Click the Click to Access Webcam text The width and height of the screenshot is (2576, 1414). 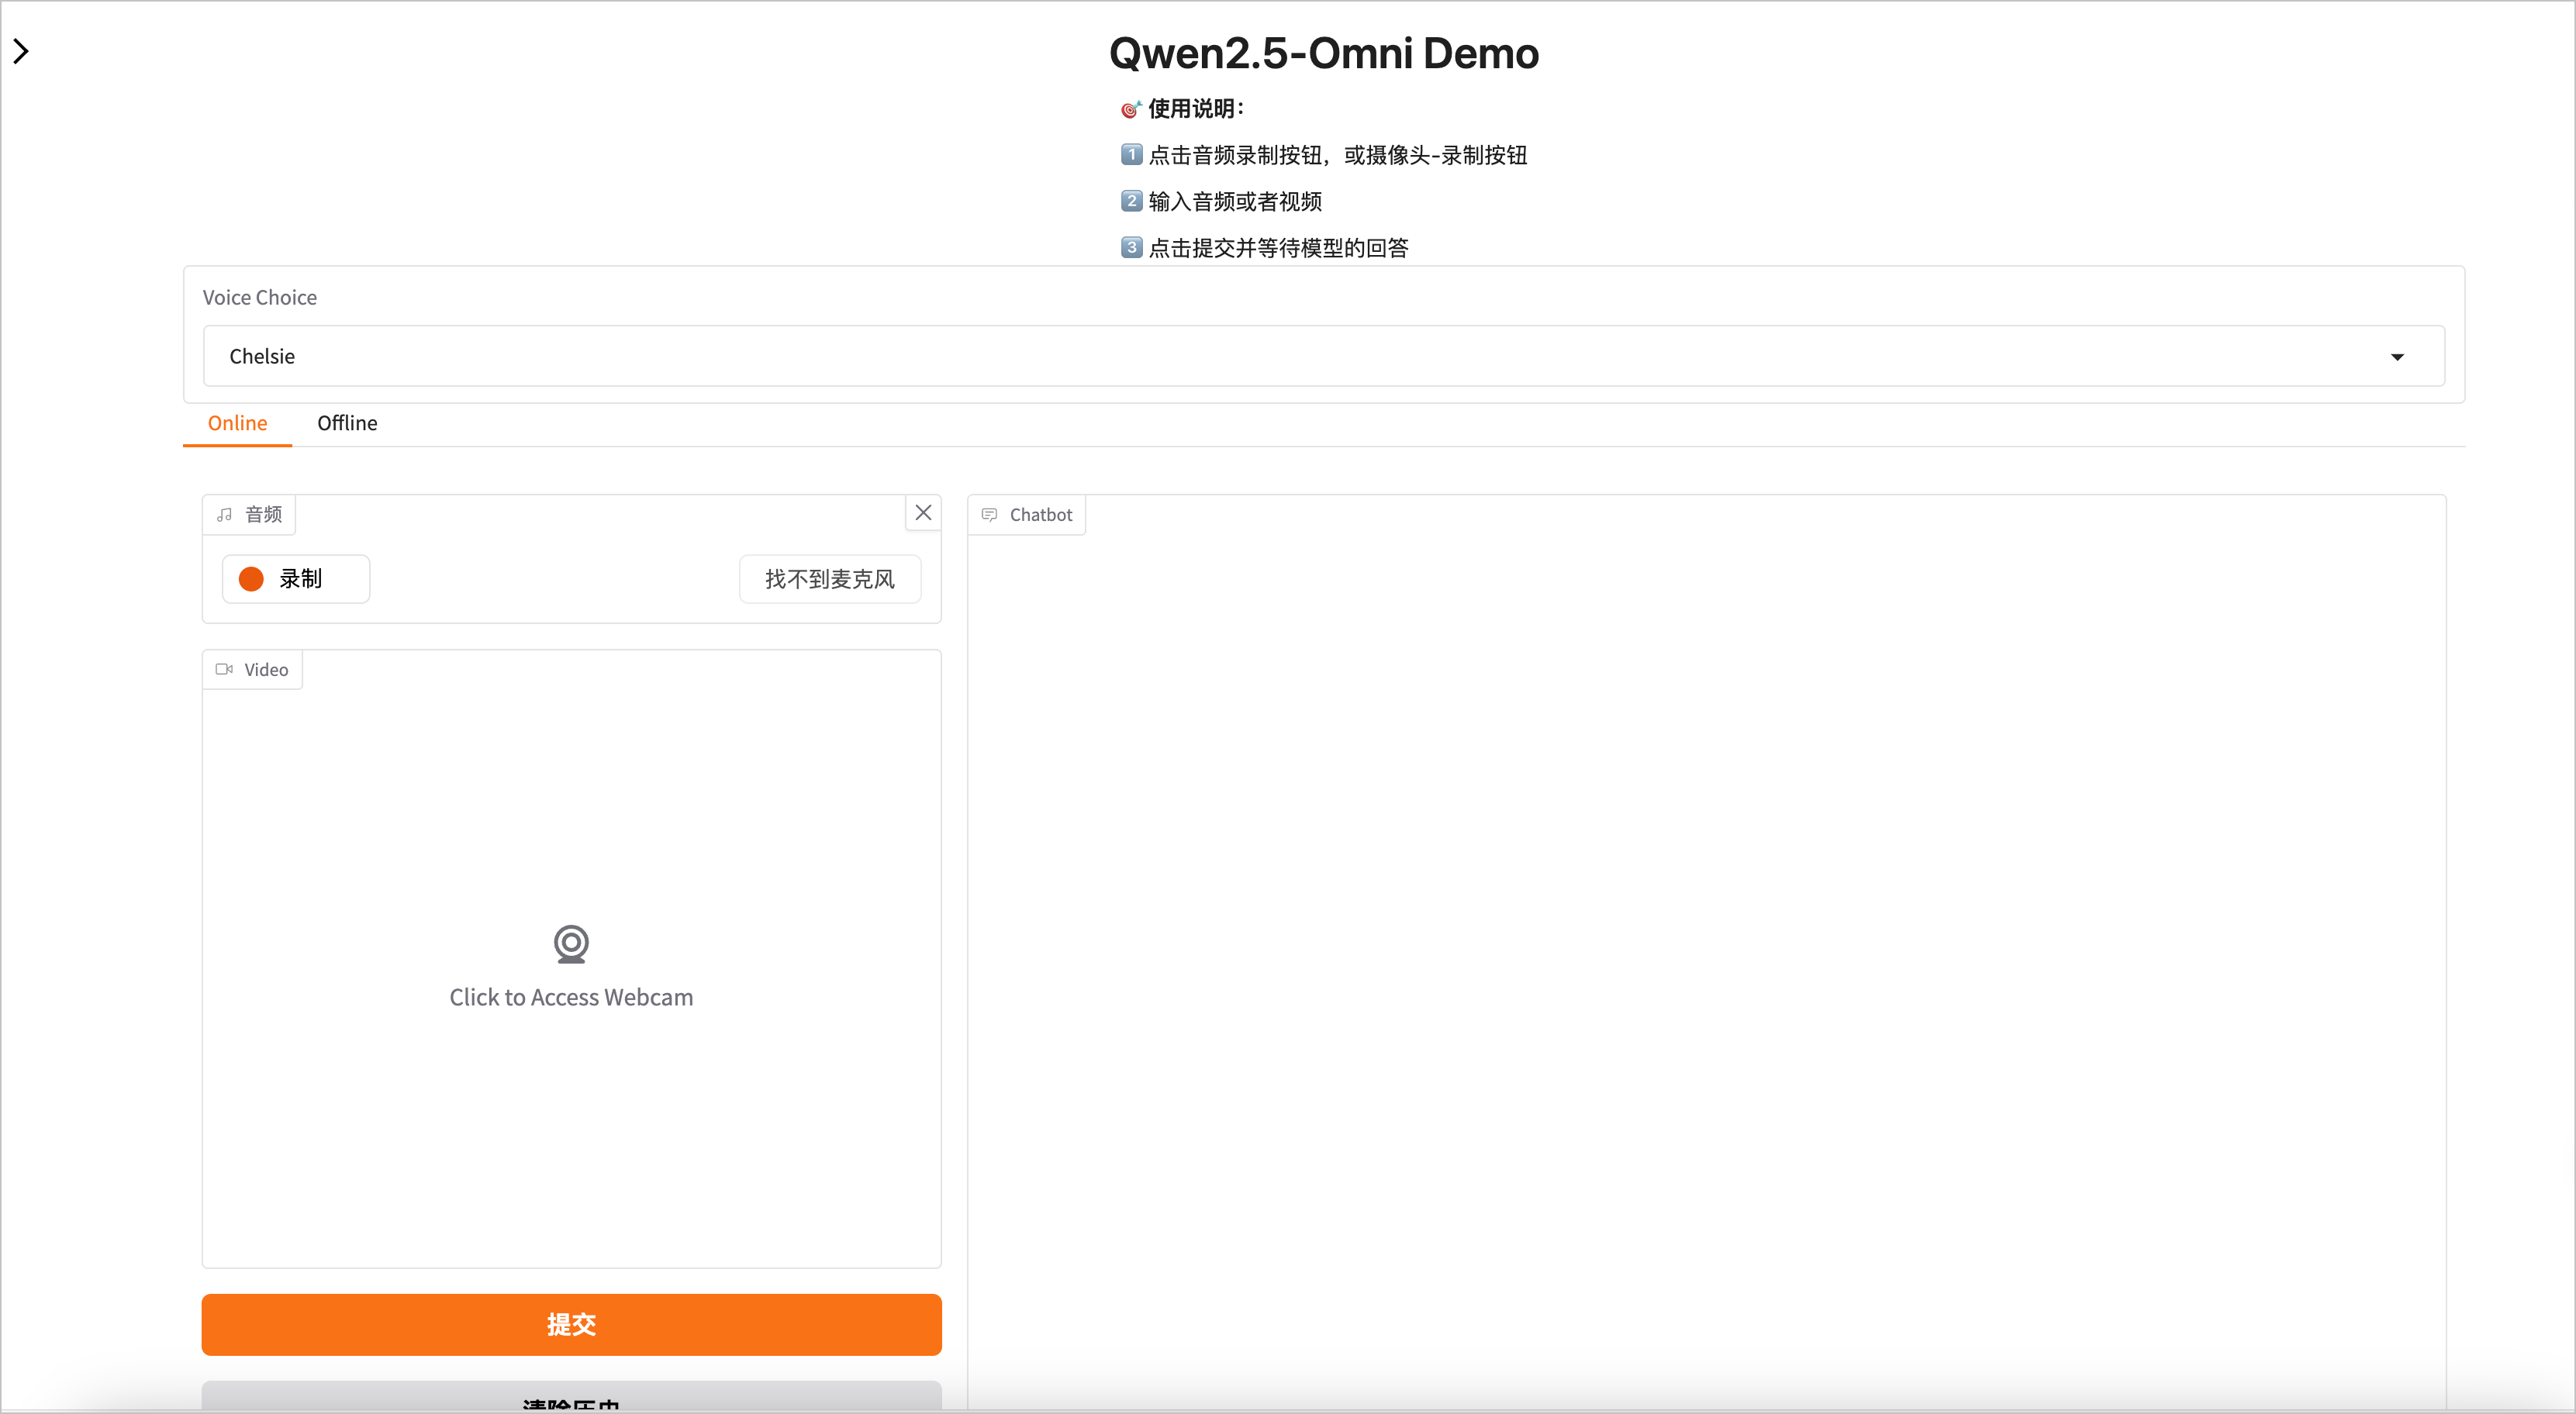point(571,997)
